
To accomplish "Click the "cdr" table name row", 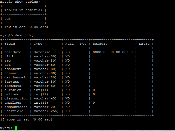I will [x=8, y=19].
